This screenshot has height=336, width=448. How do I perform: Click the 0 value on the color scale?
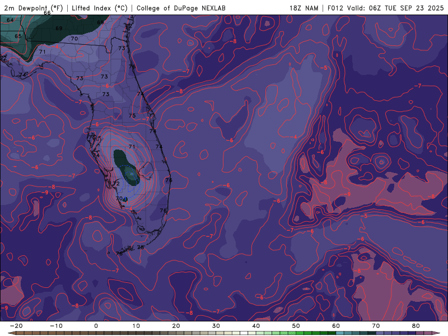pos(96,326)
